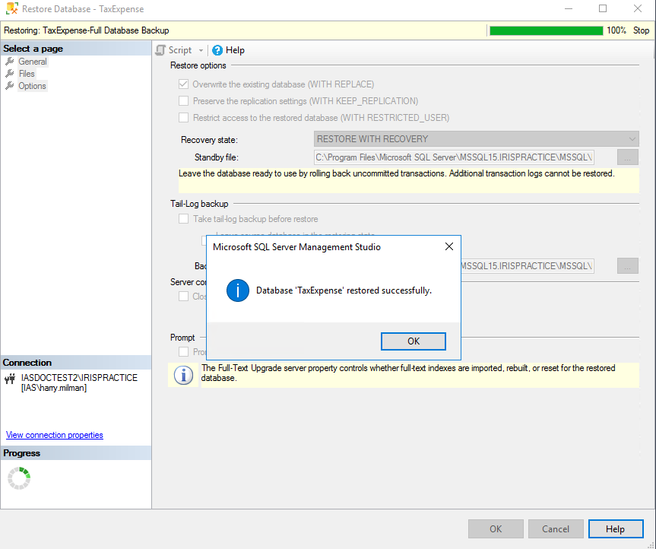Click the blue Help question mark icon
Viewport: 656px width, 549px height.
point(217,50)
